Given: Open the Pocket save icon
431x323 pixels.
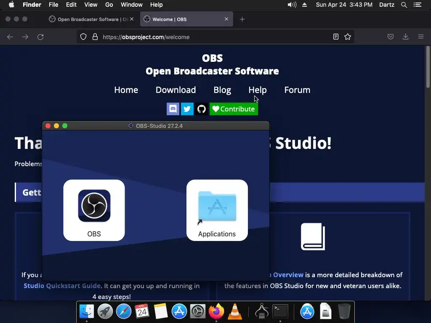Looking at the screenshot, I should pyautogui.click(x=391, y=37).
